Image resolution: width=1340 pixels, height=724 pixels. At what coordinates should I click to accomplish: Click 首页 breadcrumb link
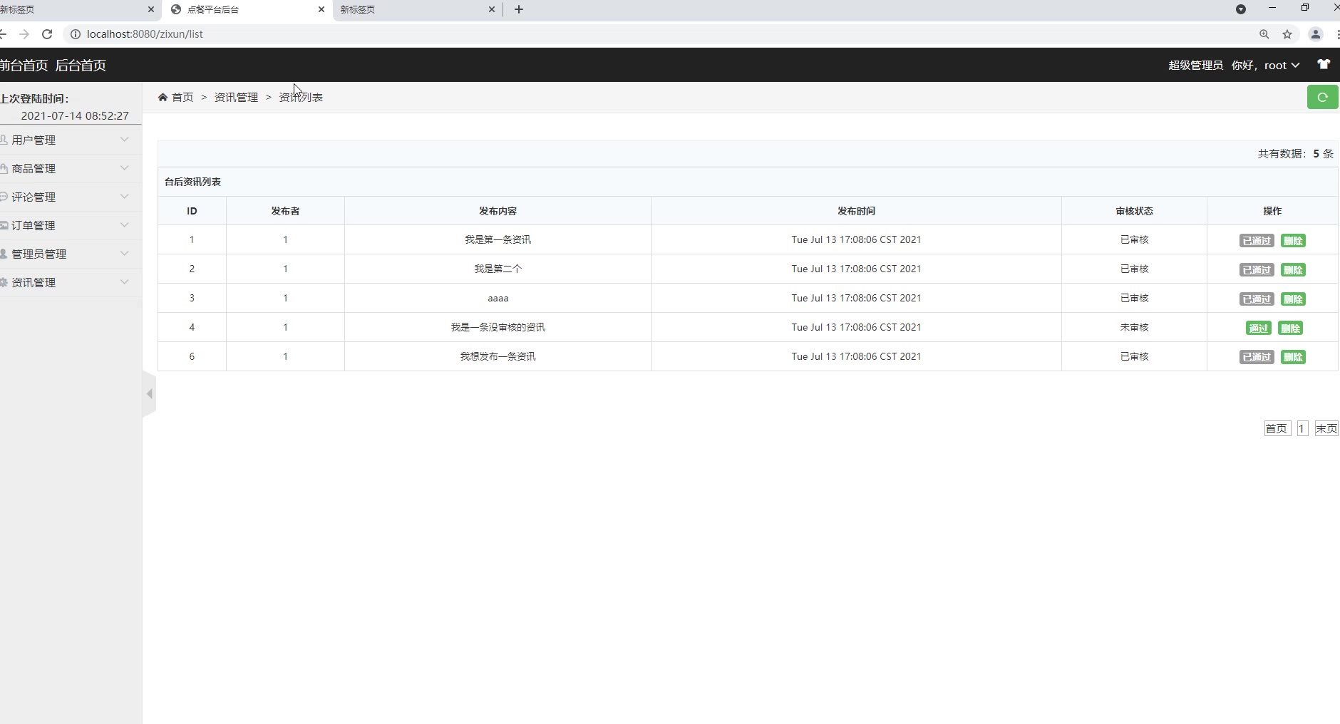(182, 97)
